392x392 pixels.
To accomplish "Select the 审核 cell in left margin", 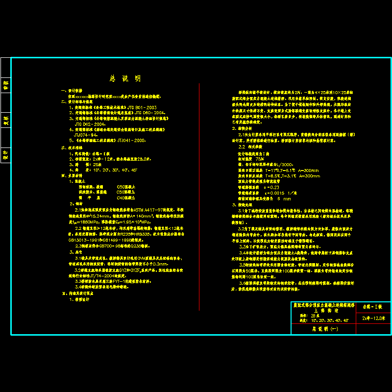I will (x=6, y=85).
